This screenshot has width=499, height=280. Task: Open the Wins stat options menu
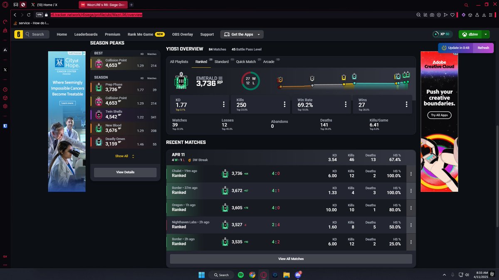click(406, 104)
